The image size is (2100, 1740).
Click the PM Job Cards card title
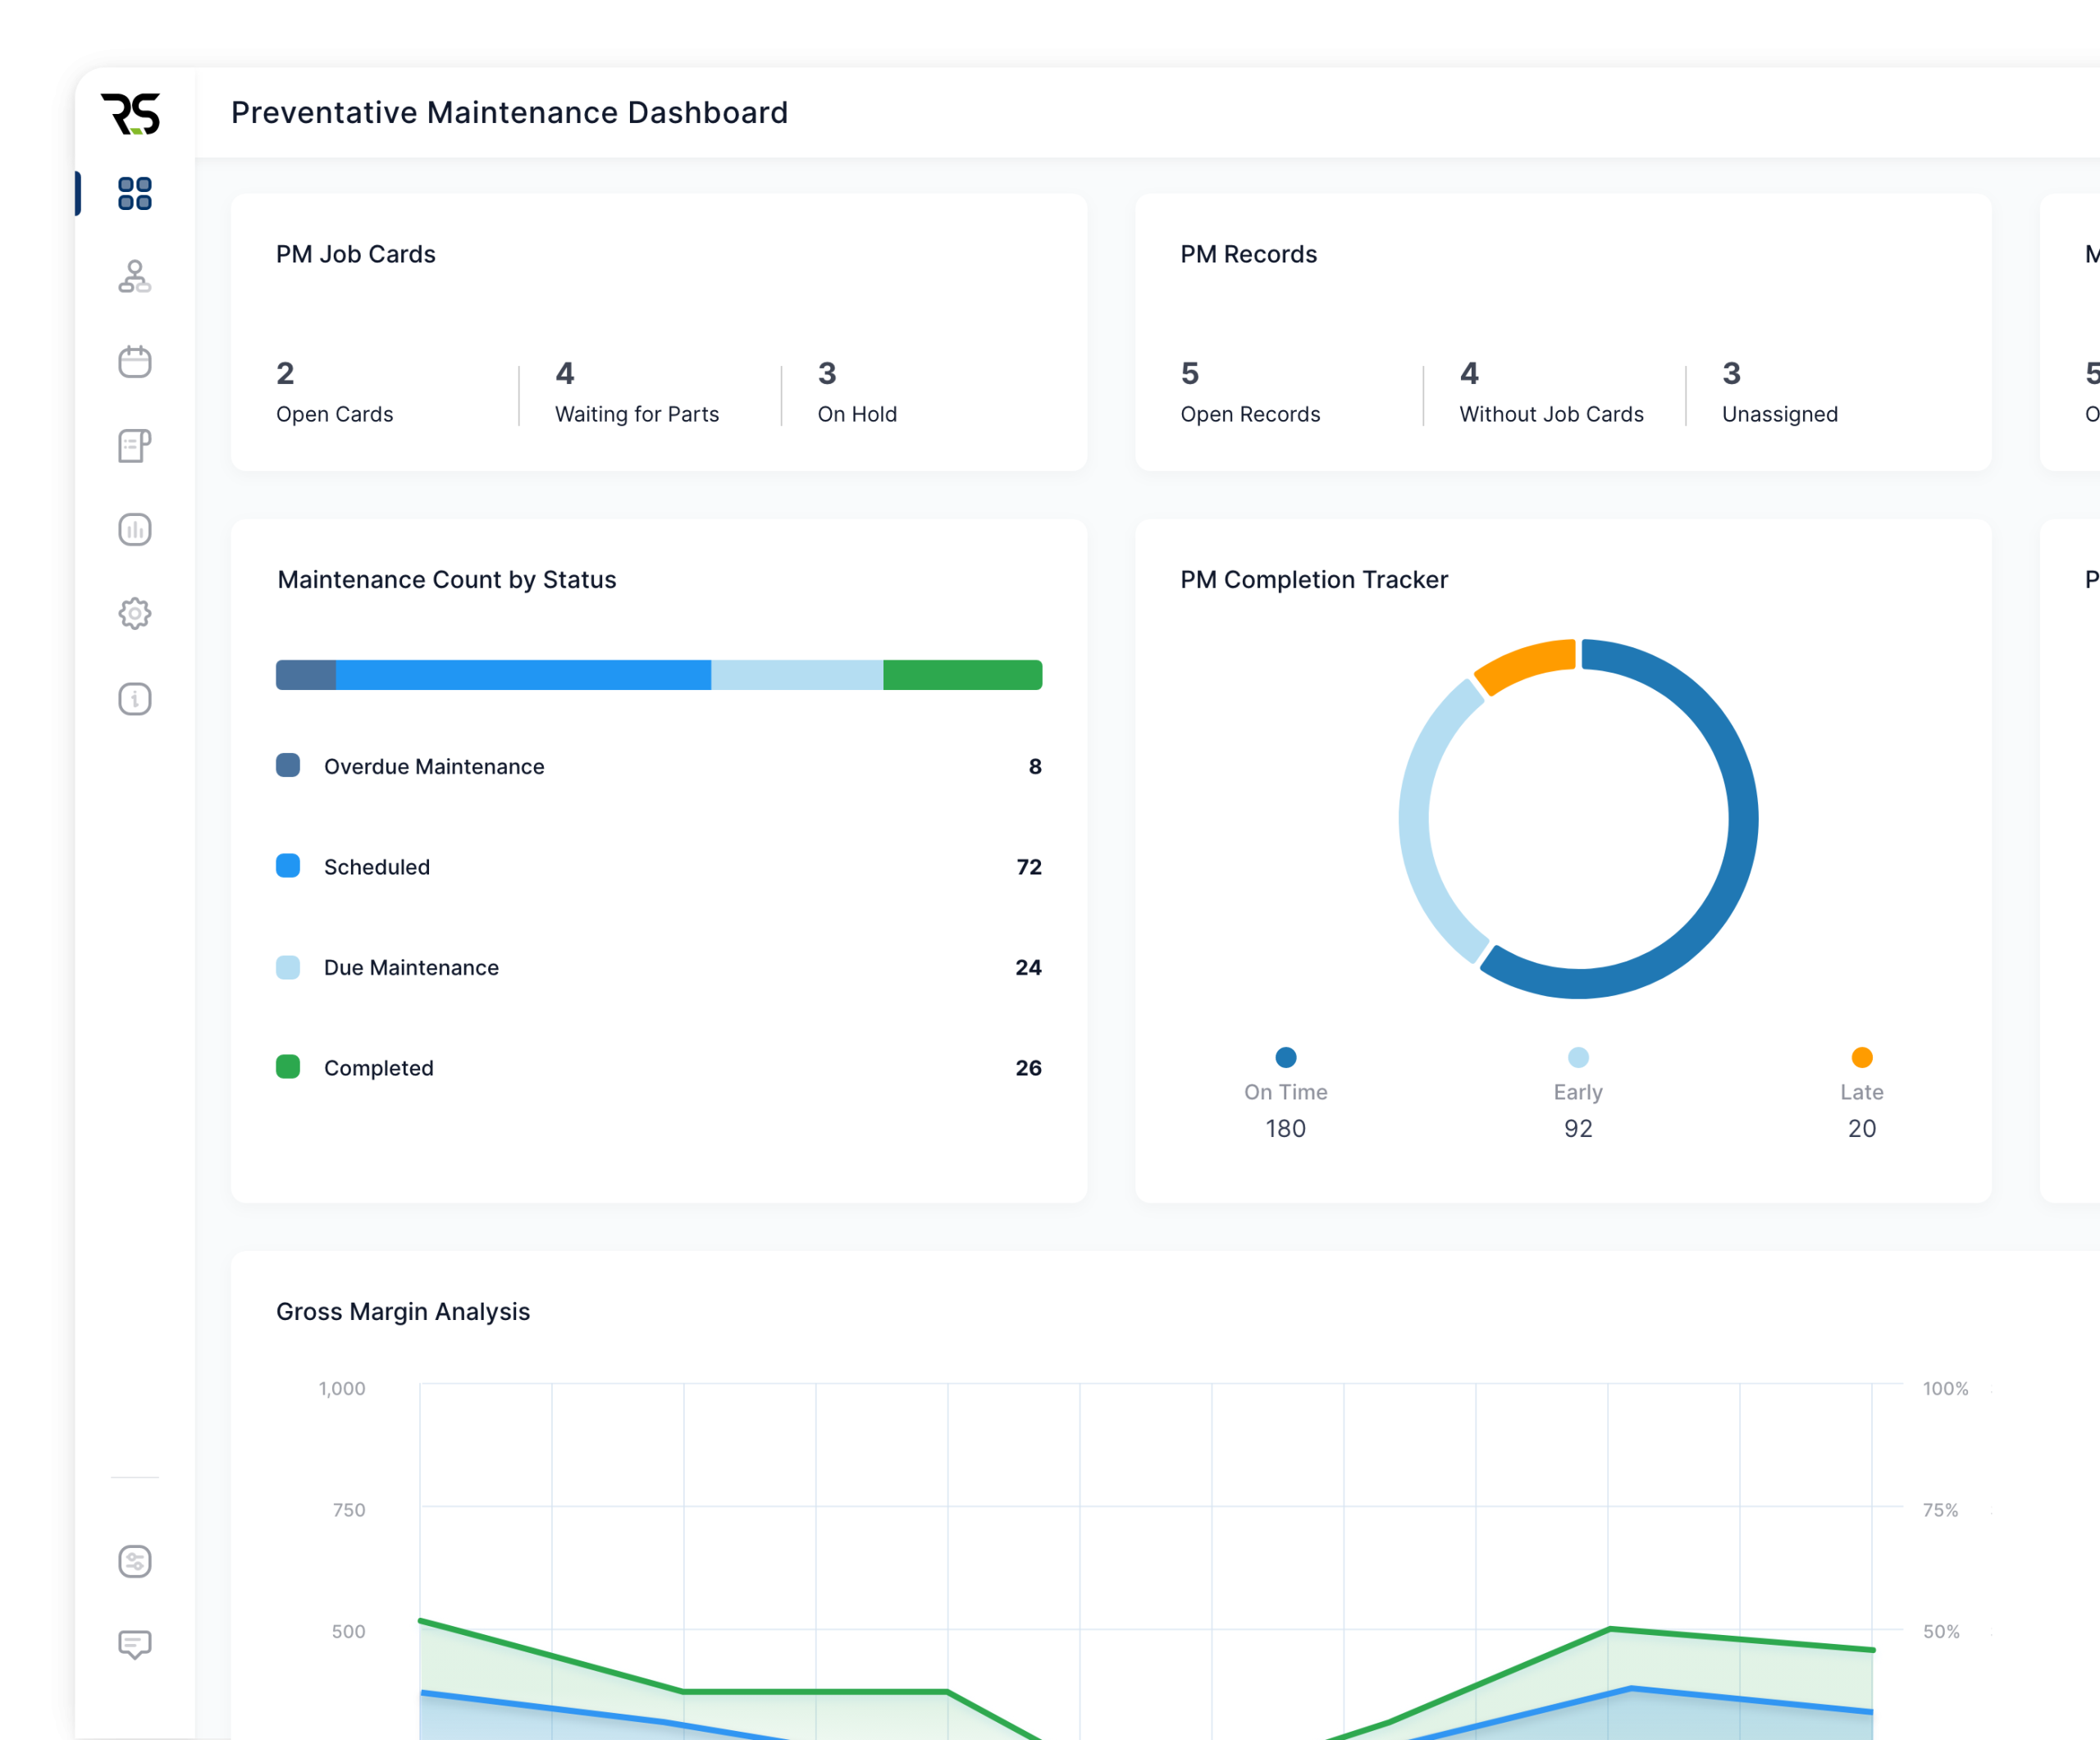click(356, 254)
